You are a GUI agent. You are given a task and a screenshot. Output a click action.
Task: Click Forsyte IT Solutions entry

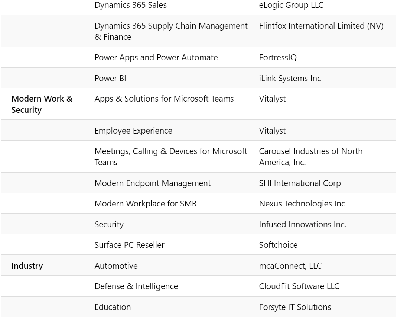[x=295, y=307]
